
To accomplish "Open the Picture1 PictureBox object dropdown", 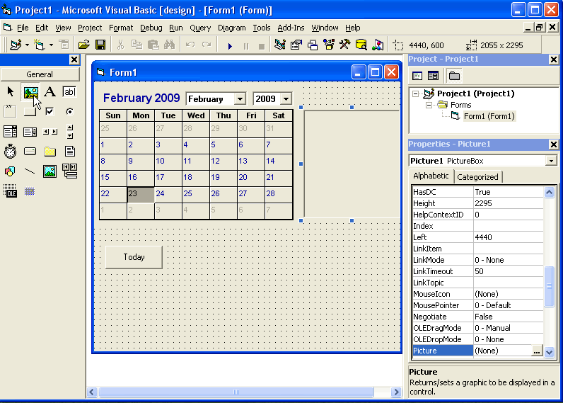I will point(551,161).
